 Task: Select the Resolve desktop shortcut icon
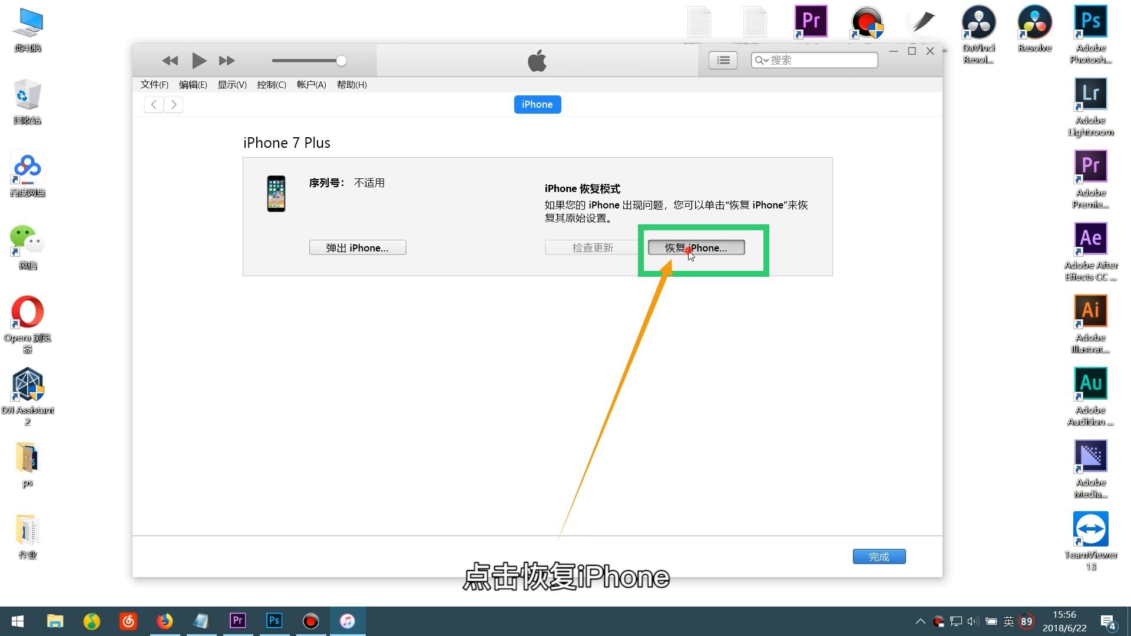pos(1035,28)
